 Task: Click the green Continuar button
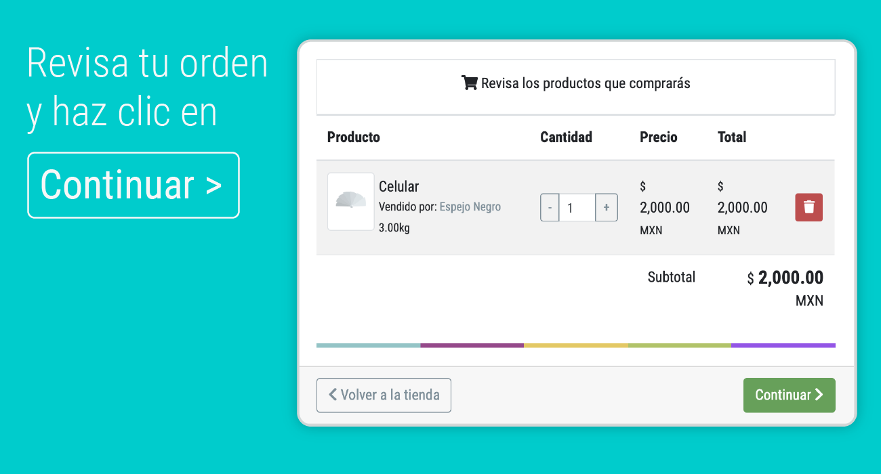click(789, 395)
